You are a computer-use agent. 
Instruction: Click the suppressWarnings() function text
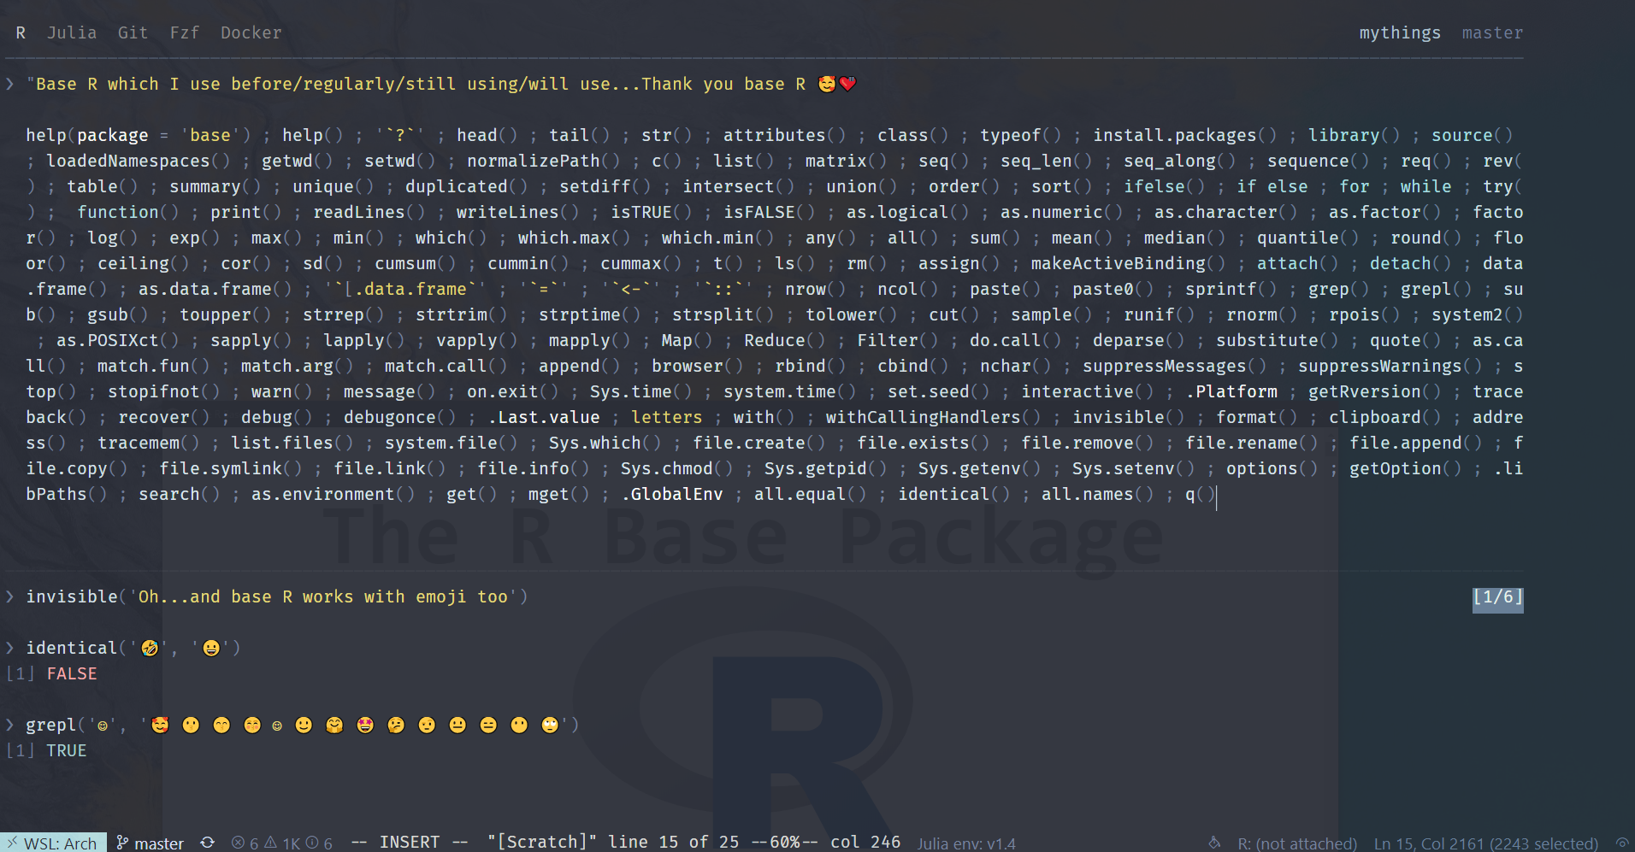pyautogui.click(x=1390, y=366)
